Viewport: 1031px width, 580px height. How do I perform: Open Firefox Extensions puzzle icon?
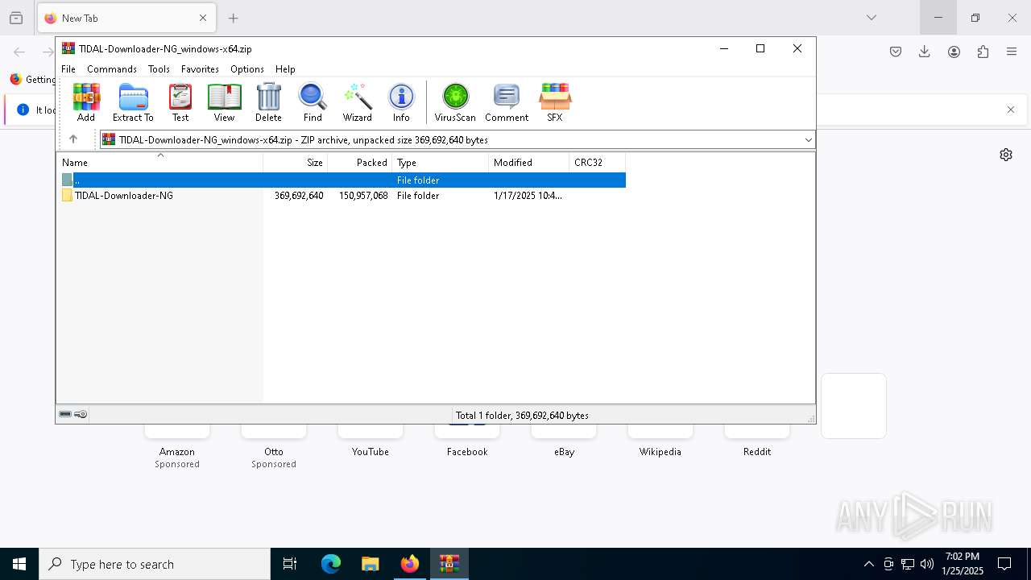tap(983, 52)
